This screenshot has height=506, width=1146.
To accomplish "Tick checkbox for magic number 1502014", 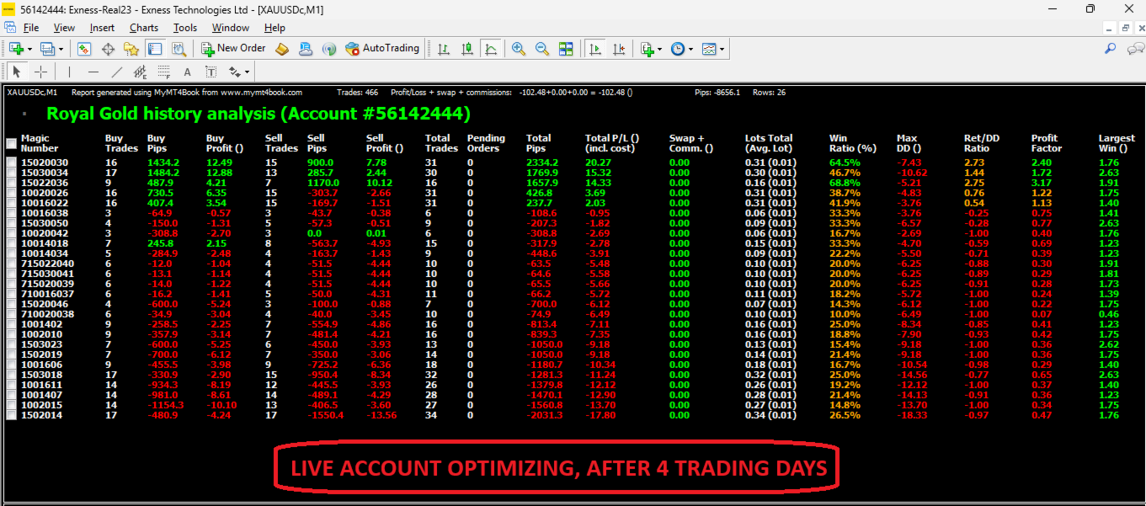I will (x=11, y=415).
